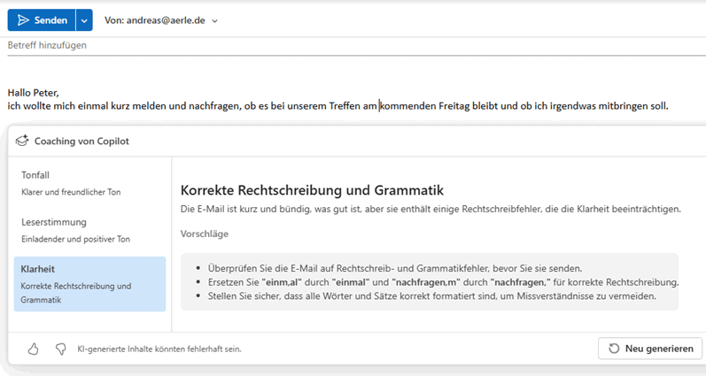This screenshot has height=376, width=706.
Task: Give thumbs up feedback
Action: (34, 349)
